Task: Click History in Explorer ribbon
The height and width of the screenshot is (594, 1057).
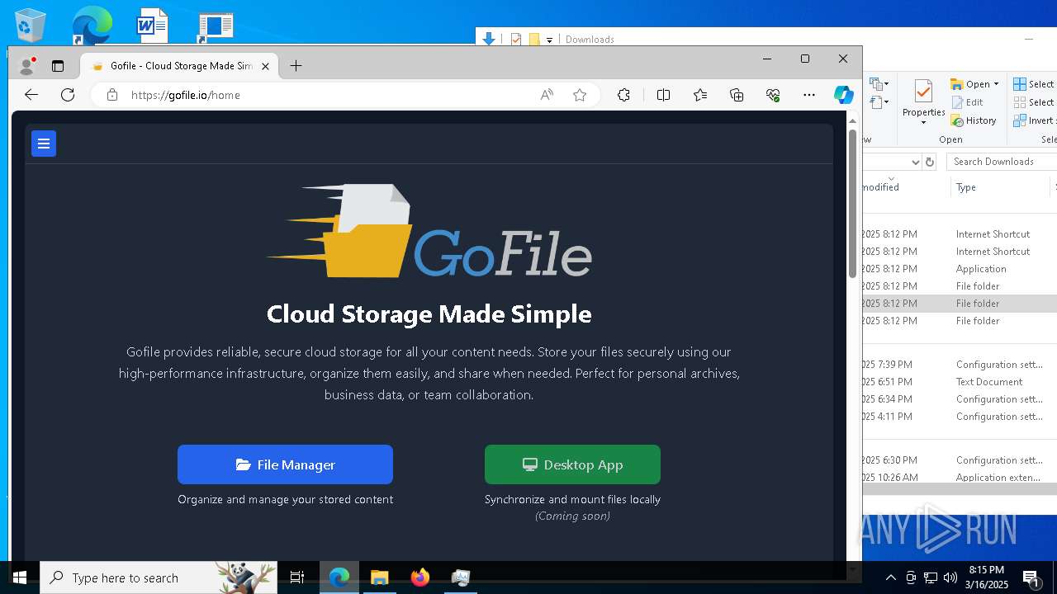Action: [974, 120]
